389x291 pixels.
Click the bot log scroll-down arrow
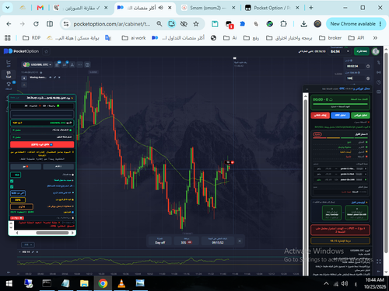11,227
